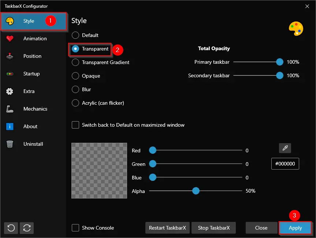This screenshot has width=316, height=238.
Task: Click the TaskbarX Configurator title text
Action: (26, 6)
